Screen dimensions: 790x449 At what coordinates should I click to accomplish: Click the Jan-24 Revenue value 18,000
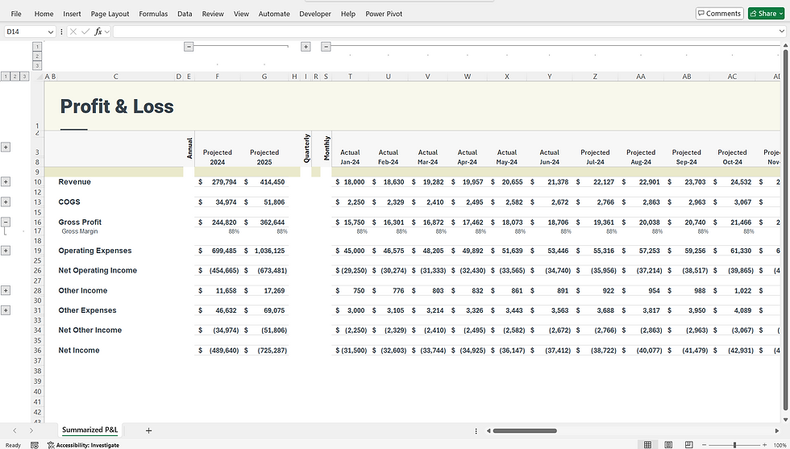point(350,182)
